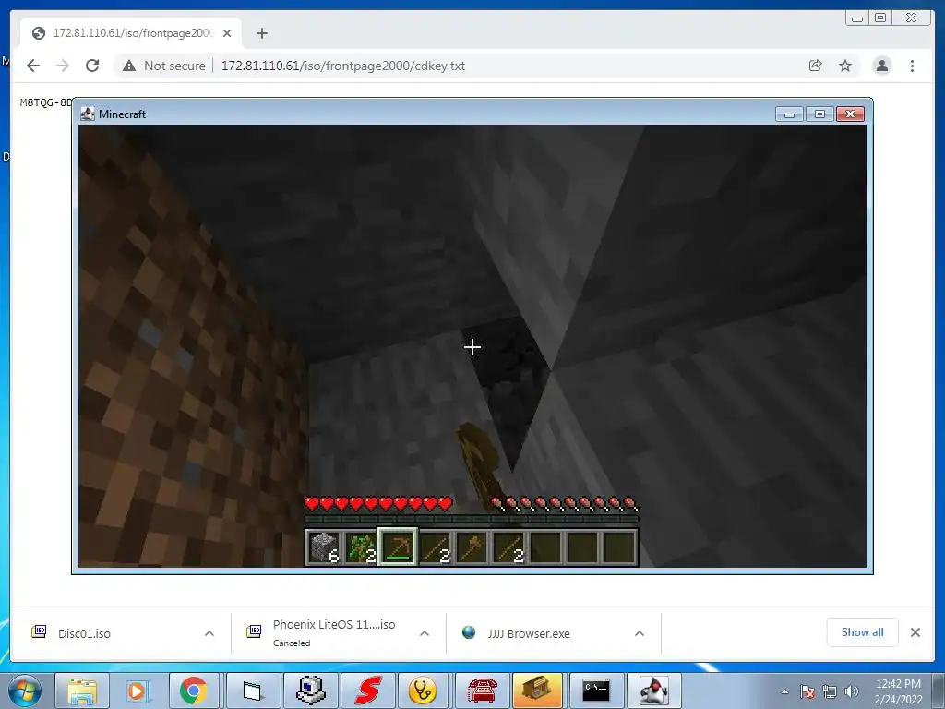Open the Disc01.iso downloaded file
The height and width of the screenshot is (709, 945).
point(84,633)
